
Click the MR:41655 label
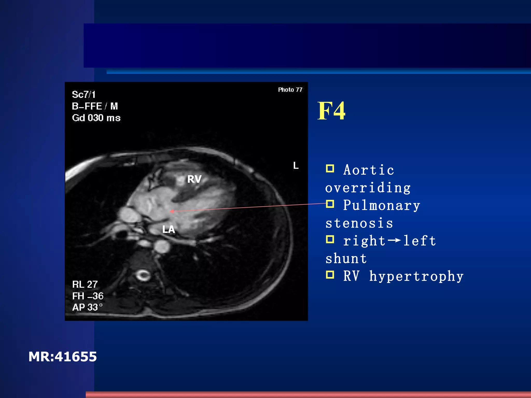point(62,357)
